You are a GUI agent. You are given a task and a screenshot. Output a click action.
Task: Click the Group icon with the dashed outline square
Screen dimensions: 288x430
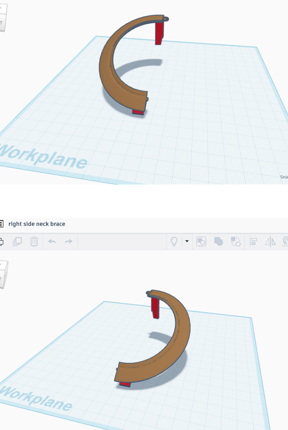coord(201,242)
